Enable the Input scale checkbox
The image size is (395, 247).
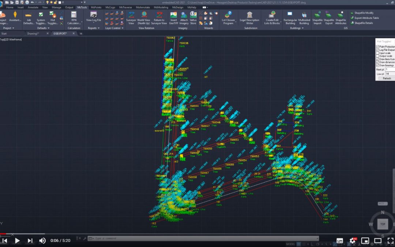378,53
